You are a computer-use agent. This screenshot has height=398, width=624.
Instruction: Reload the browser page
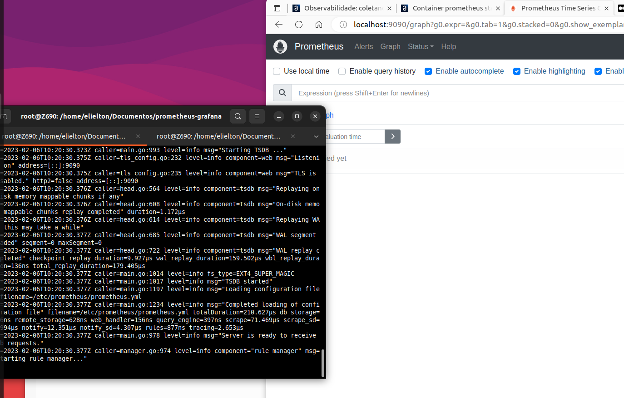point(299,25)
